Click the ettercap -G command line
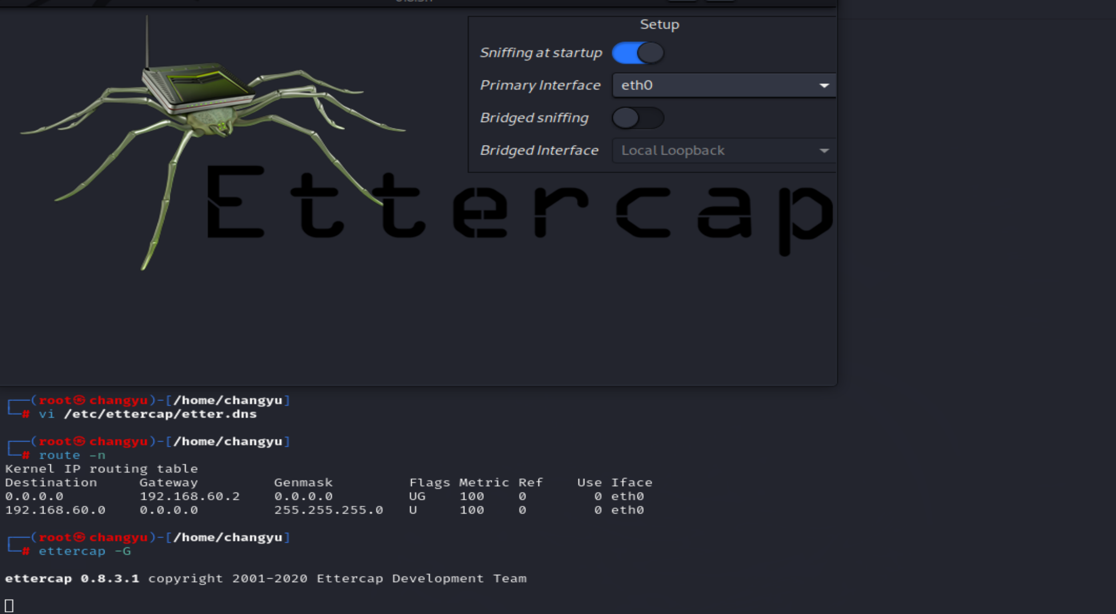 85,551
